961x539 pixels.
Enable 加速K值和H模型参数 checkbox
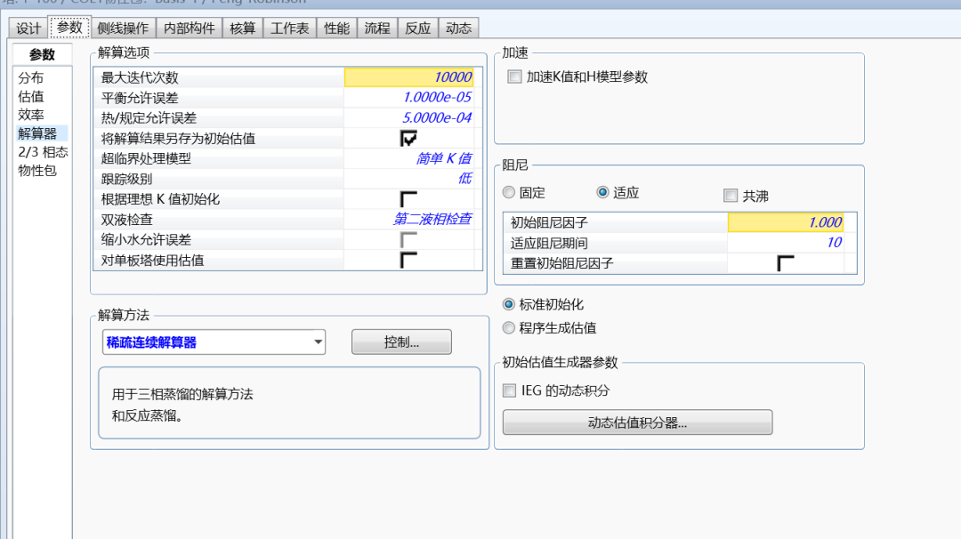click(513, 76)
